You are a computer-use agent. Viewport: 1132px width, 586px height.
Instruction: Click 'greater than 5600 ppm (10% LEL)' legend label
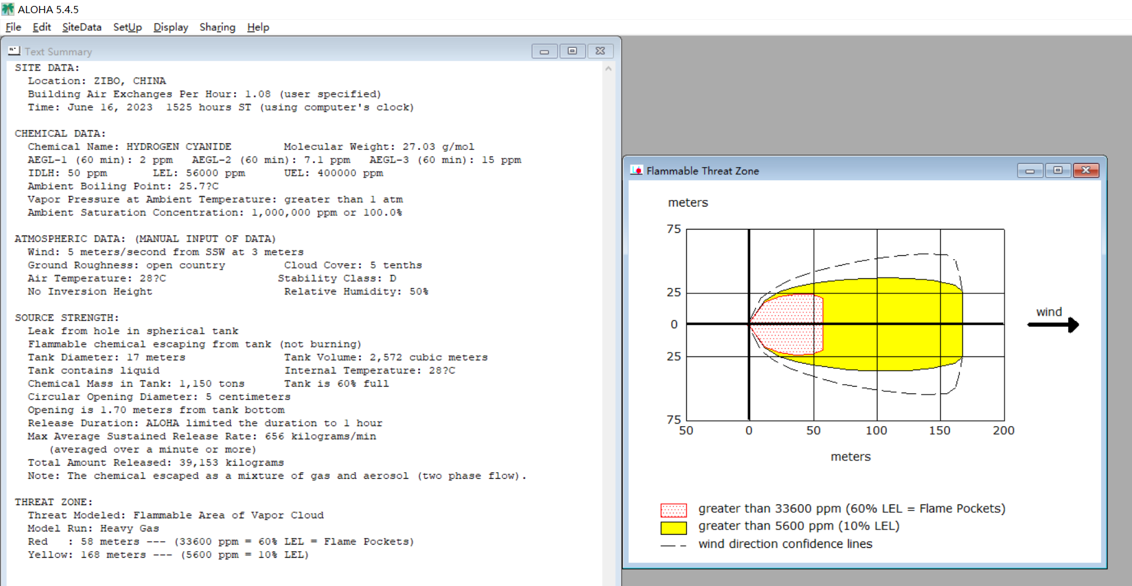(799, 525)
